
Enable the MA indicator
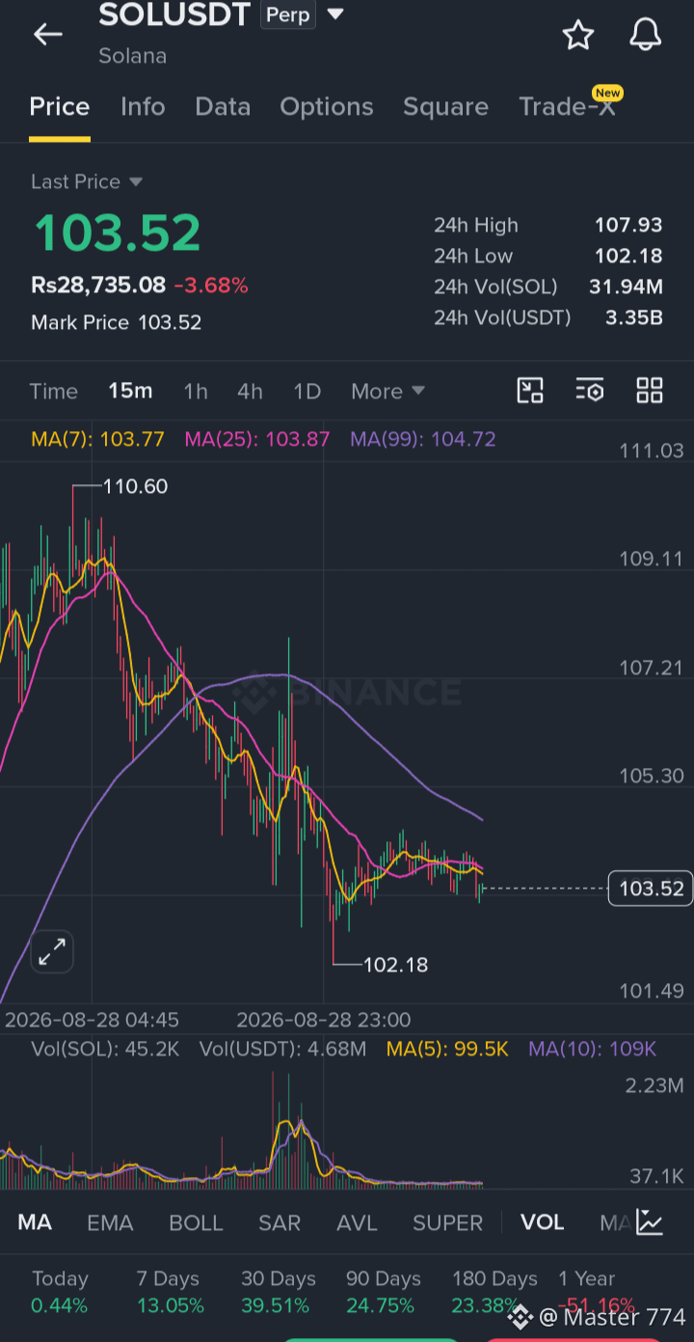click(x=35, y=1222)
